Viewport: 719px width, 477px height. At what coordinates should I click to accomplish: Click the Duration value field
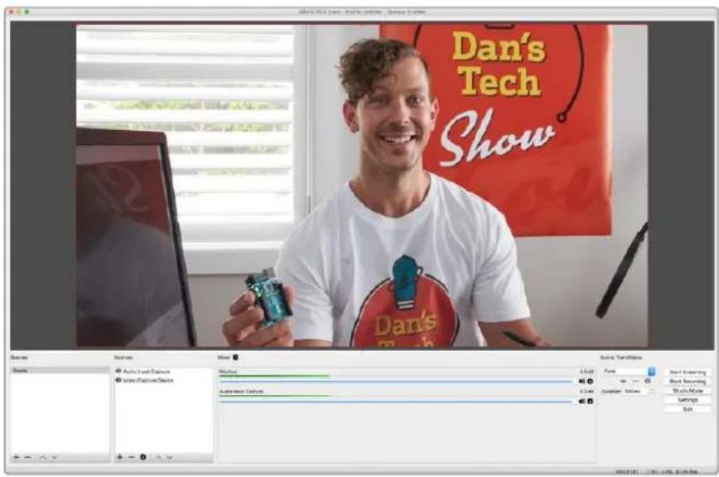click(636, 392)
